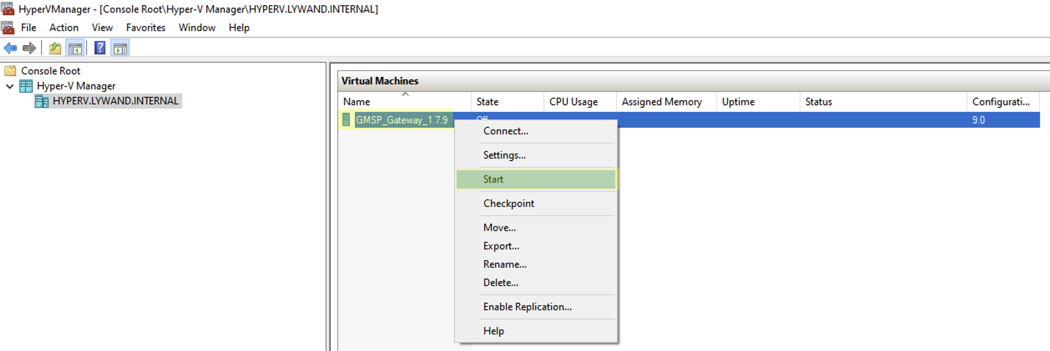1050x351 pixels.
Task: Click the 9.0 configuration version cell
Action: click(978, 120)
